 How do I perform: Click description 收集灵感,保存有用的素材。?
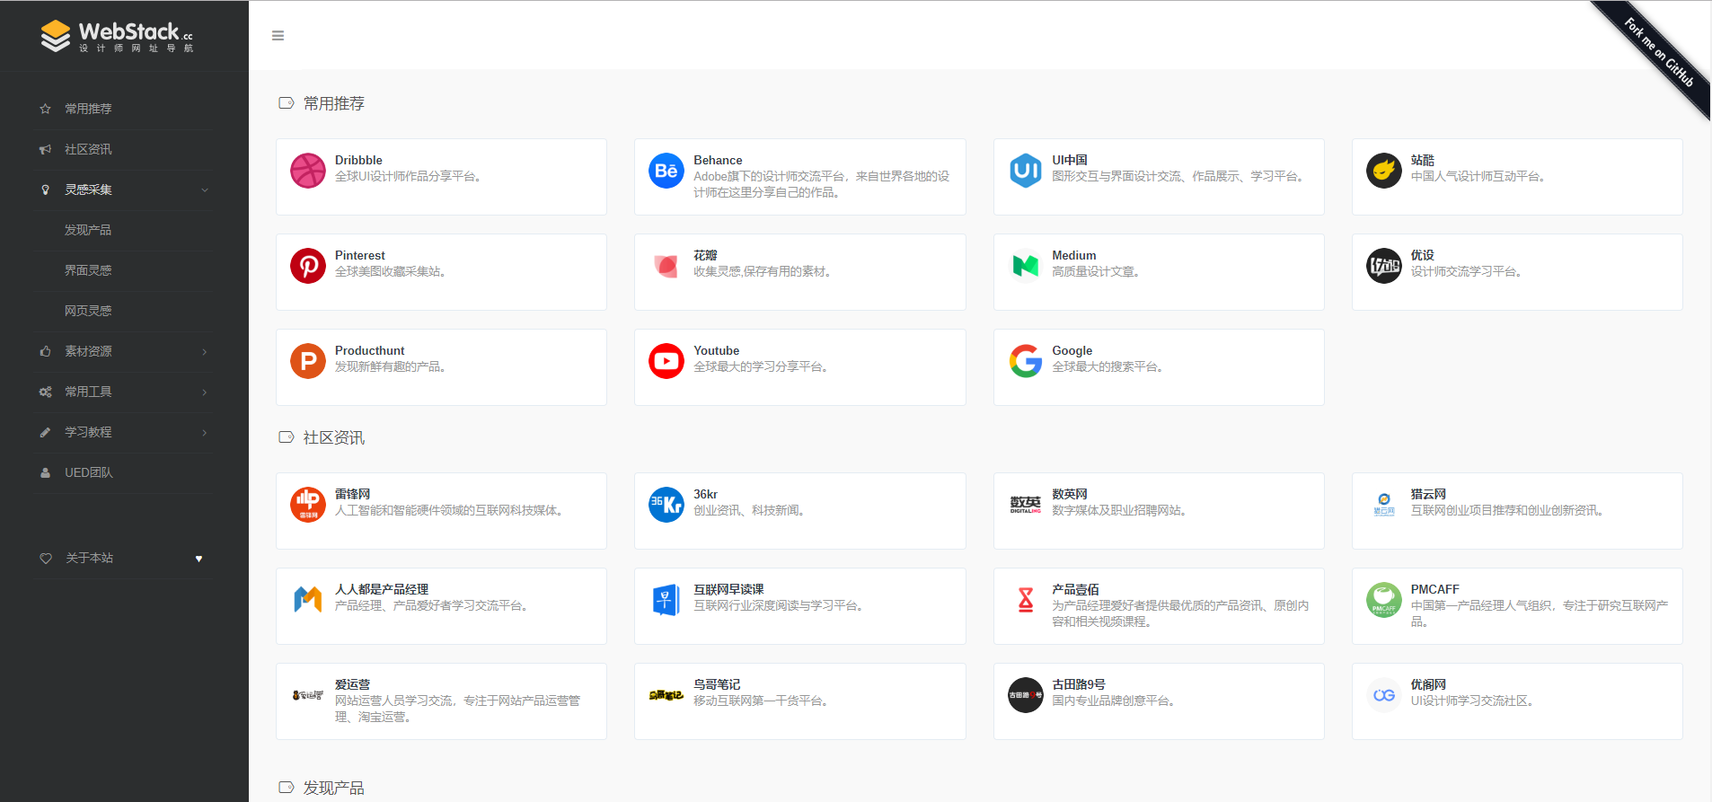coord(763,271)
